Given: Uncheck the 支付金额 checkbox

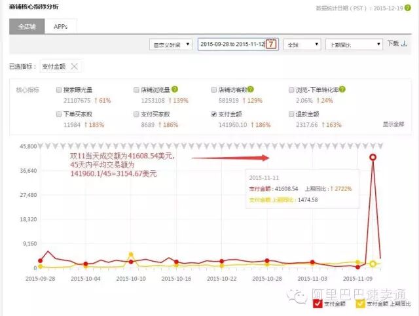Looking at the screenshot, I should pyautogui.click(x=213, y=114).
